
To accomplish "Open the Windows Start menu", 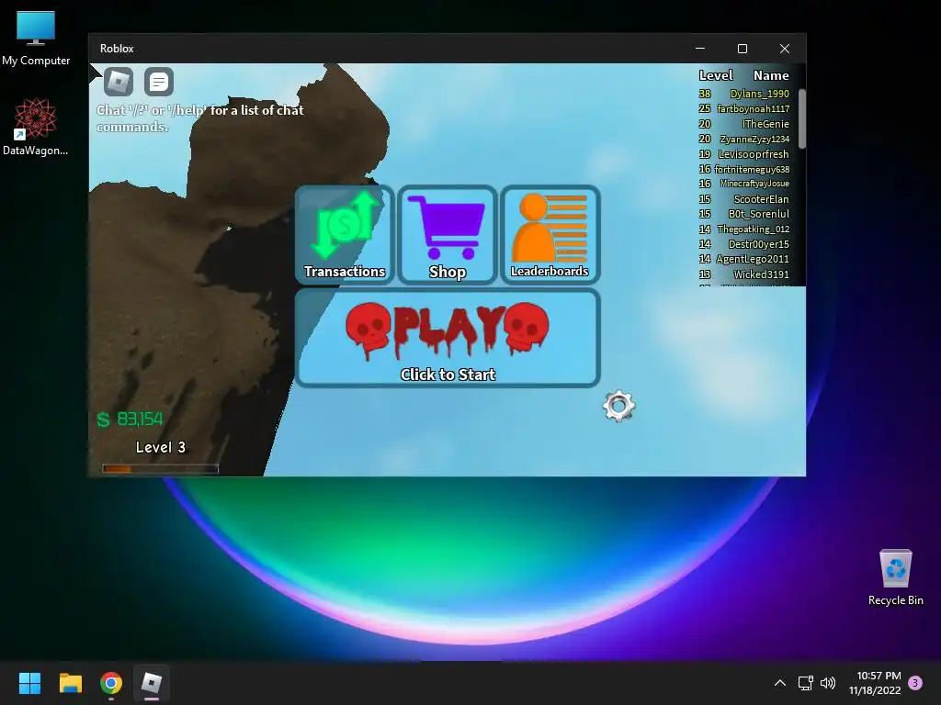I will (x=29, y=683).
